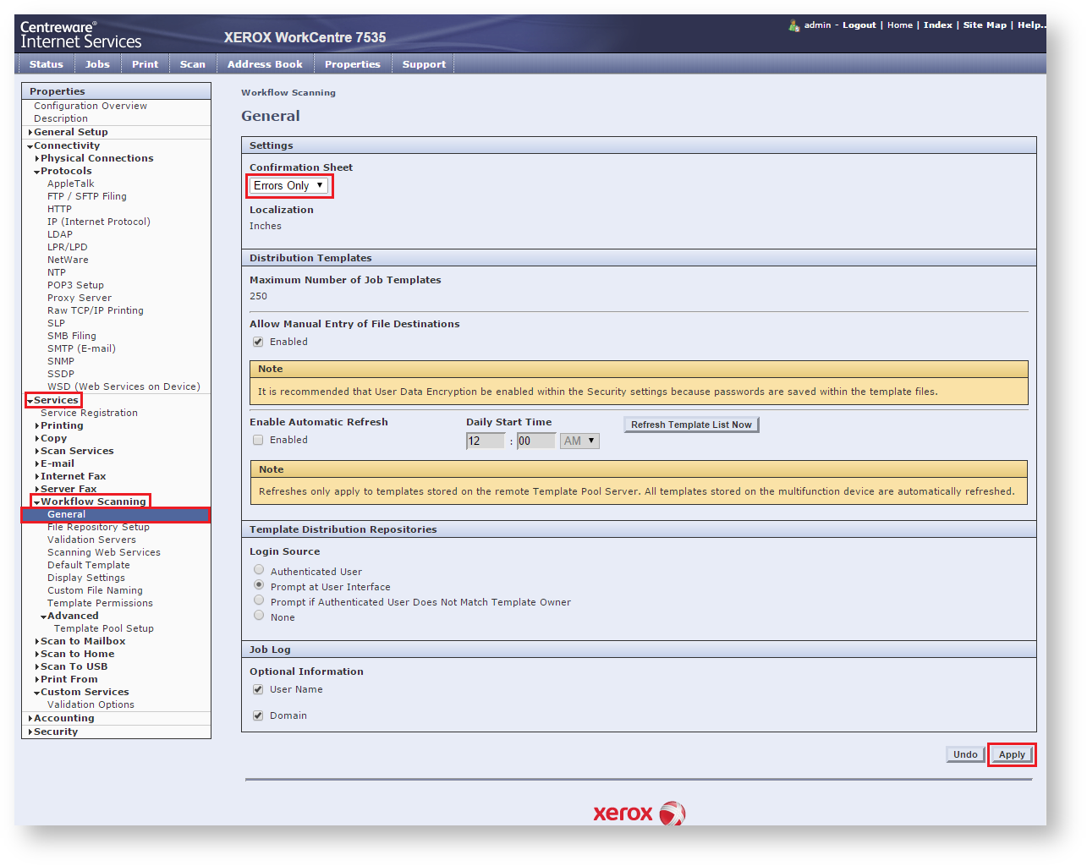
Task: Open the Status tab
Action: pyautogui.click(x=46, y=64)
